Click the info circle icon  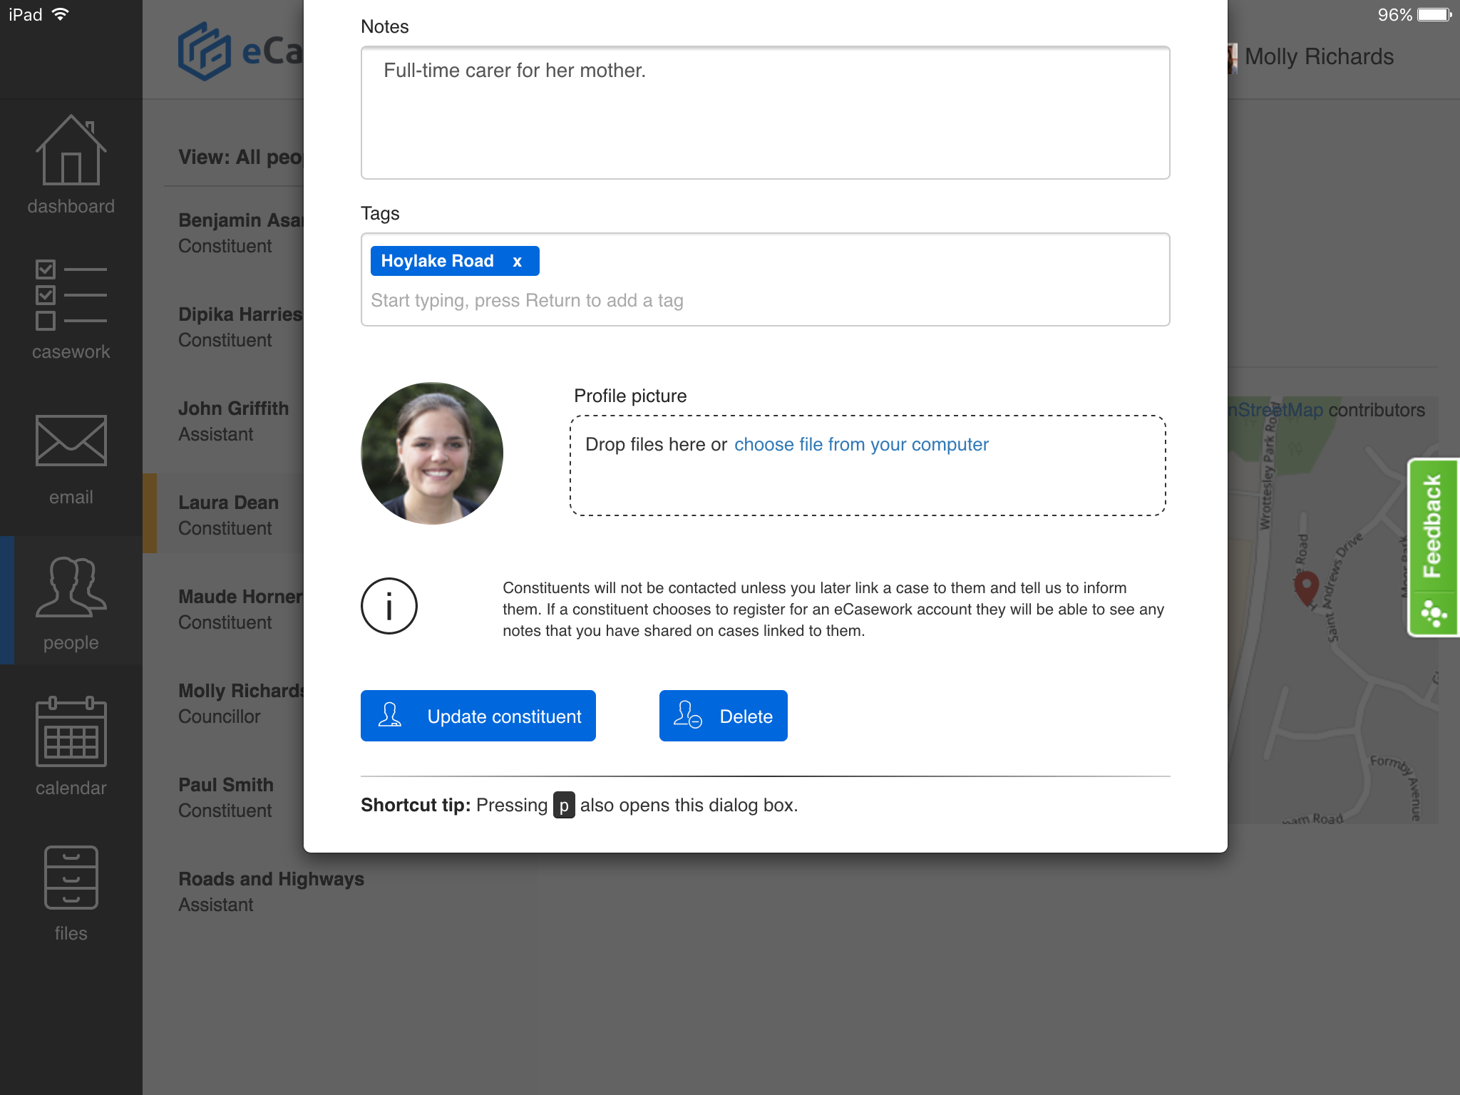[x=389, y=606]
